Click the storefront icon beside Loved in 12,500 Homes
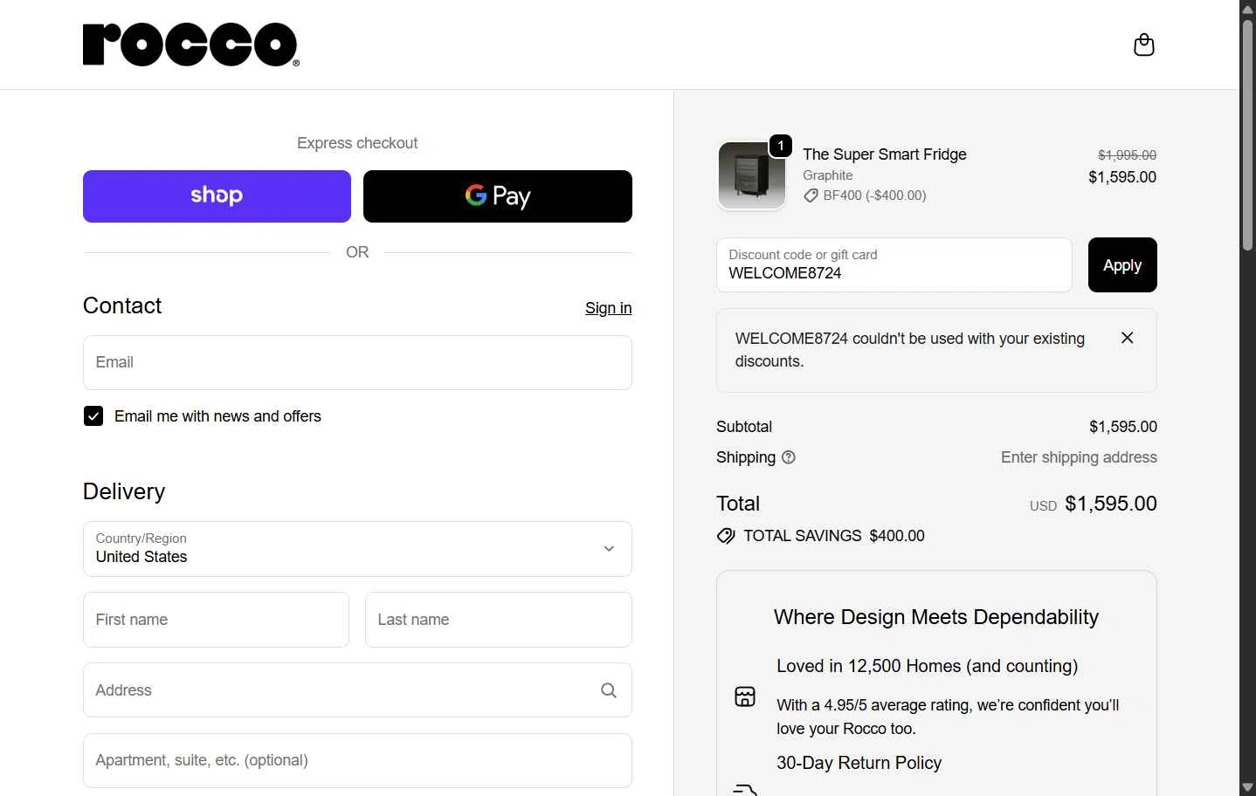Viewport: 1256px width, 796px height. [745, 696]
